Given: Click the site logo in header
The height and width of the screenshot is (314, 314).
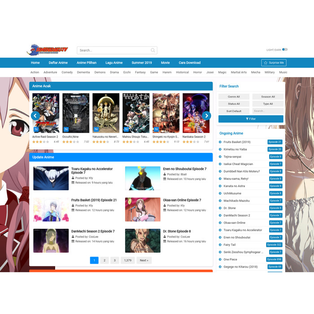Looking at the screenshot, I should [48, 50].
